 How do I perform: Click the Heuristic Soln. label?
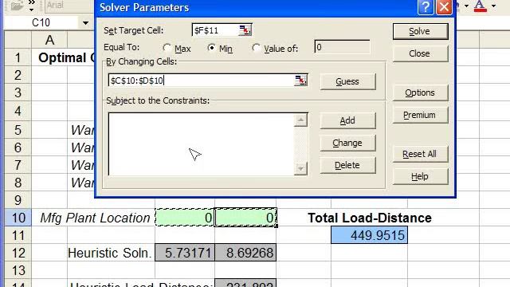click(x=110, y=253)
